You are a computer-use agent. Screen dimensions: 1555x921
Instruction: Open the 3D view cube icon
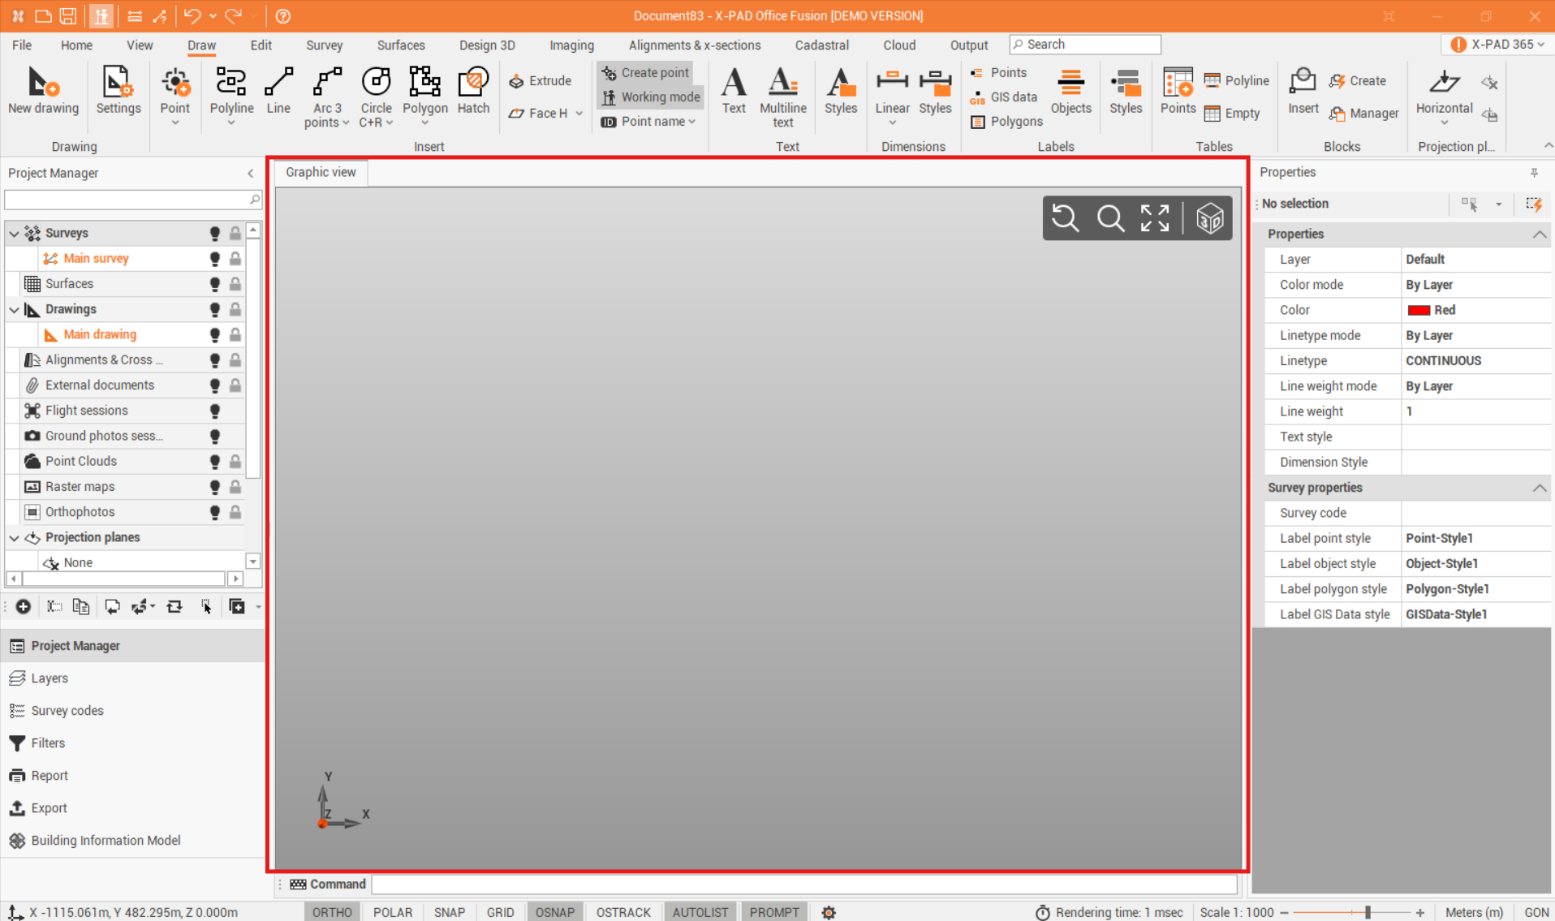1209,218
